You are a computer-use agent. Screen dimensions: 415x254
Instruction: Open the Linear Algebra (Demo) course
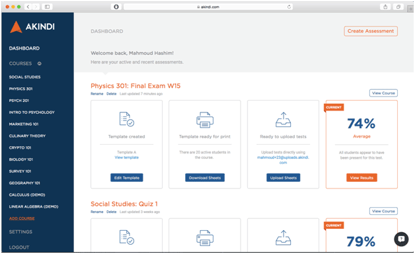(34, 206)
